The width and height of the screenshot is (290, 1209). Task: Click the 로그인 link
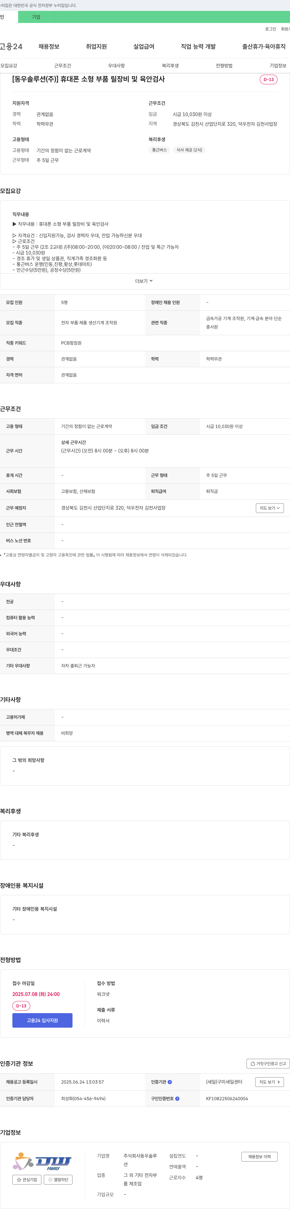pos(270,29)
